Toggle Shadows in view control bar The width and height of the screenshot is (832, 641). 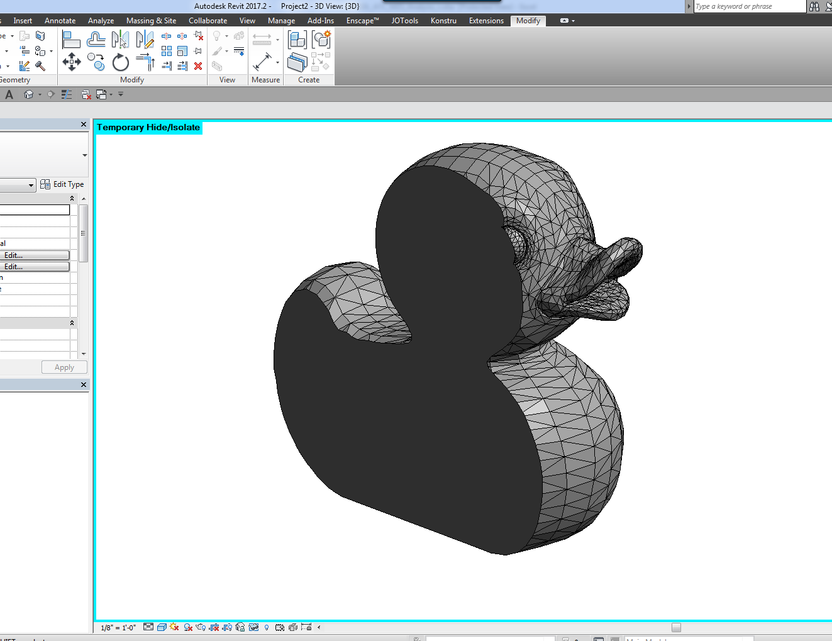click(x=187, y=627)
